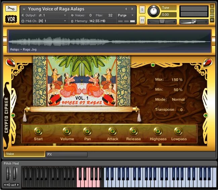This screenshot has height=190, width=218.
Task: Open instrument edit mode with wrench icon
Action: click(11, 9)
